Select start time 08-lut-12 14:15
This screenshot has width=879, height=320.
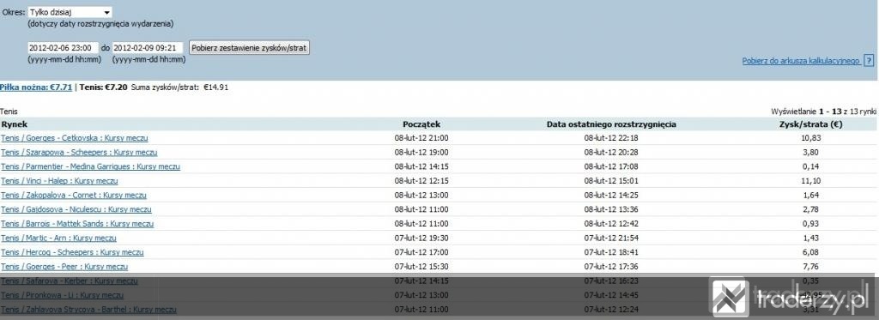(421, 166)
